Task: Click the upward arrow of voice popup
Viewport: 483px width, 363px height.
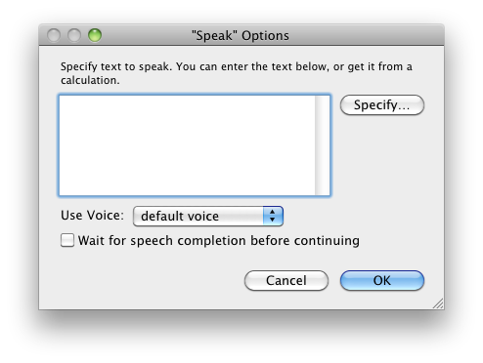Action: (x=273, y=212)
